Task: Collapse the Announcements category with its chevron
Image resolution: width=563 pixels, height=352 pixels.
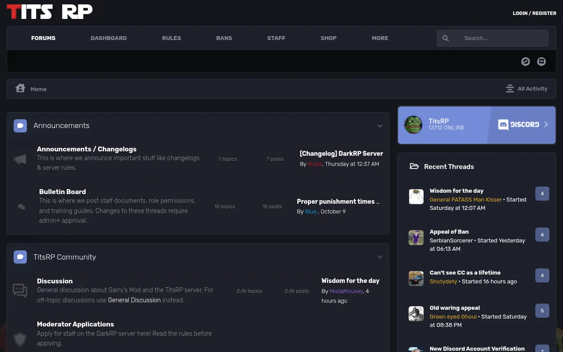Action: 380,126
